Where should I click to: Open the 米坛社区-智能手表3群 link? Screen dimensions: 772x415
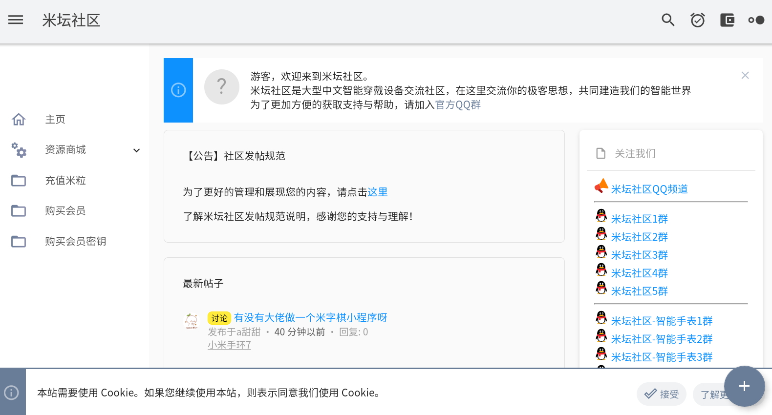662,357
